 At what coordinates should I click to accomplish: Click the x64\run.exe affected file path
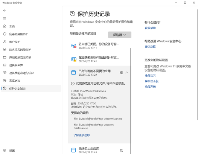tap(94, 127)
